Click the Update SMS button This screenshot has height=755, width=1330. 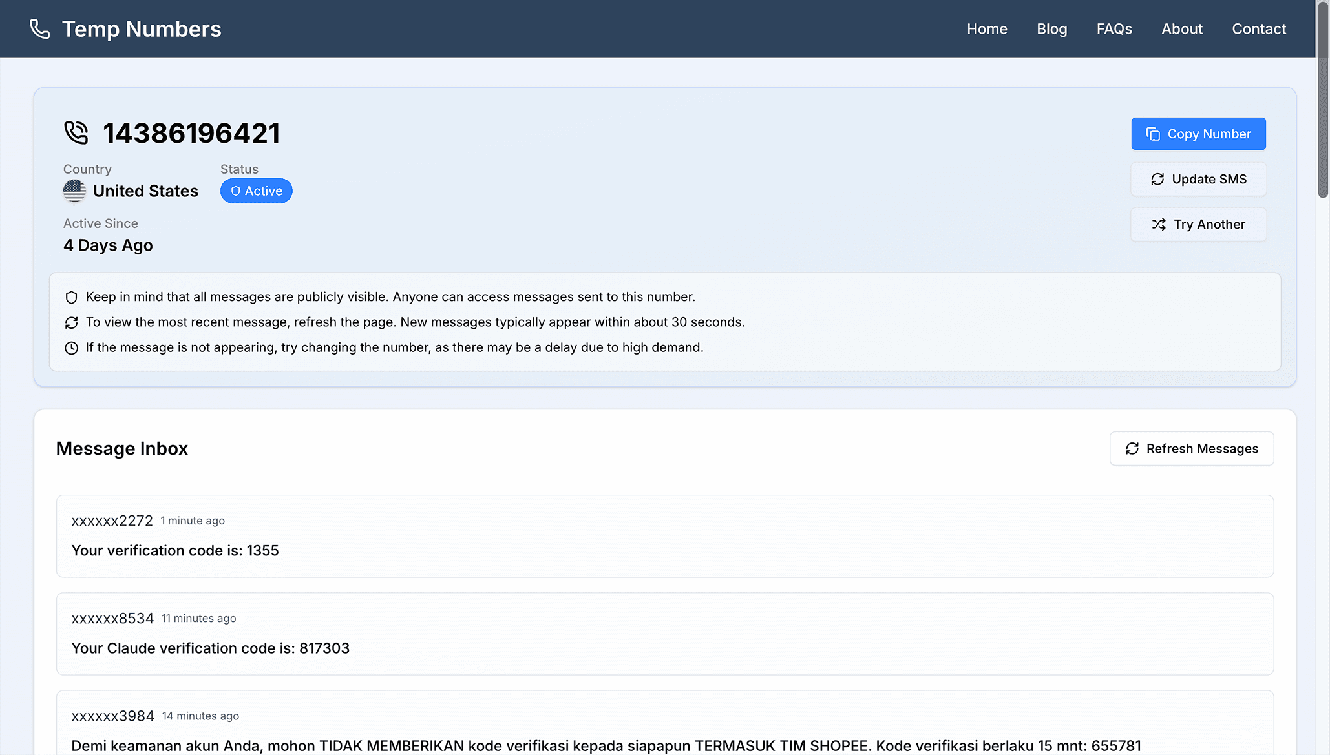pos(1198,179)
